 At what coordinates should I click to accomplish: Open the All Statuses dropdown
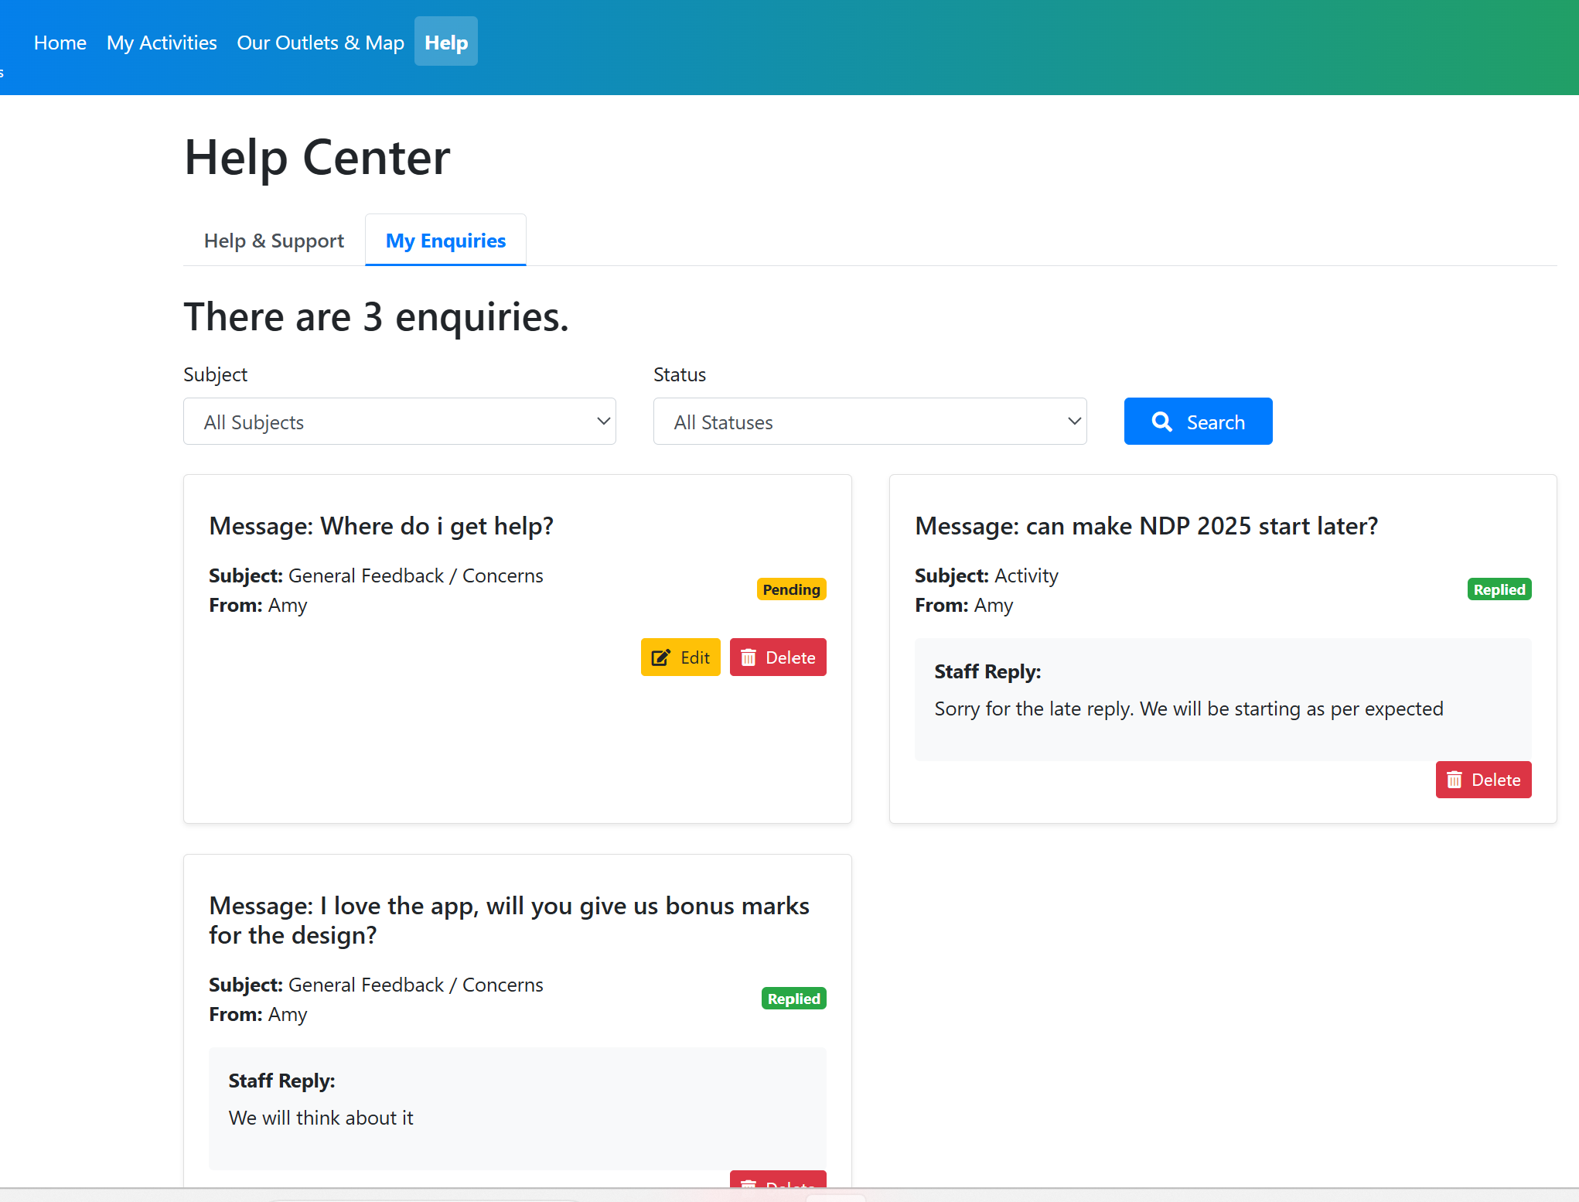(x=869, y=422)
